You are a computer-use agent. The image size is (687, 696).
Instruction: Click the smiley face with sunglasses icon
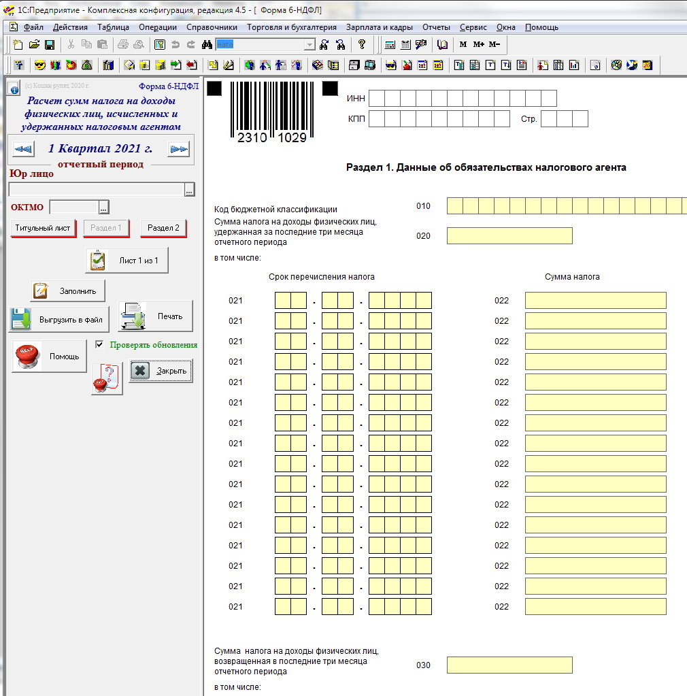pyautogui.click(x=40, y=65)
